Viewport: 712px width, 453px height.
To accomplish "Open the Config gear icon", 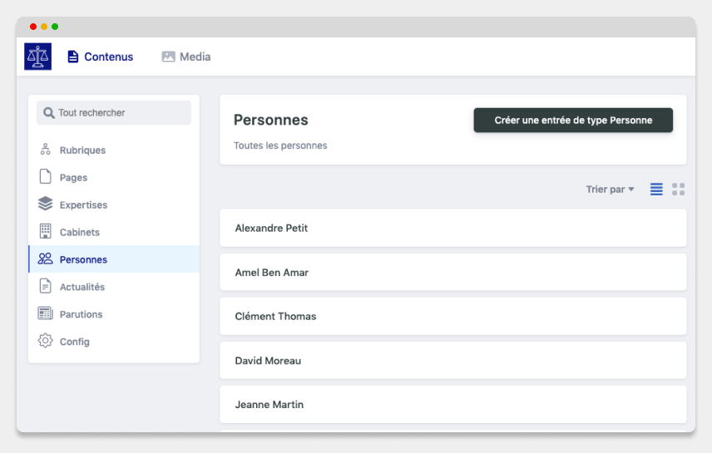I will coord(46,341).
